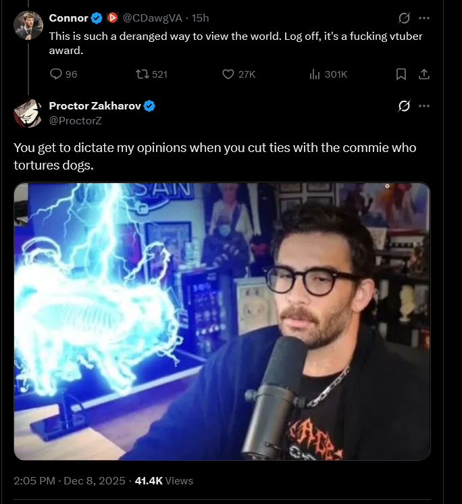Open the @CDawgVA handle link
462x504 pixels.
(x=153, y=18)
